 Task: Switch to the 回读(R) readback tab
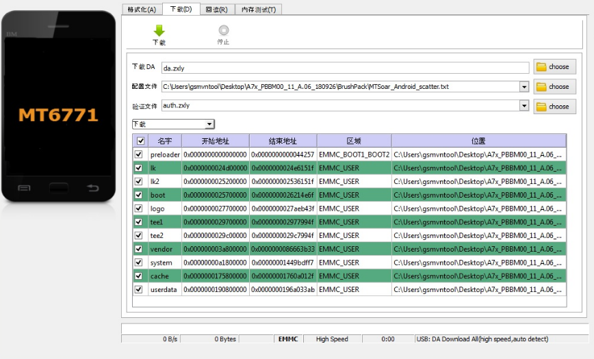217,10
